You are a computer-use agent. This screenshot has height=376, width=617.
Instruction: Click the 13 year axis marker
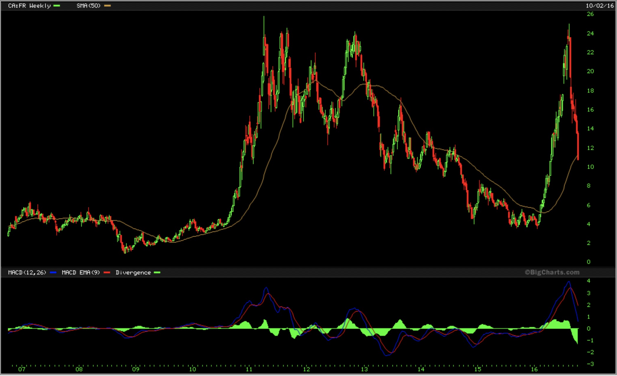[364, 369]
